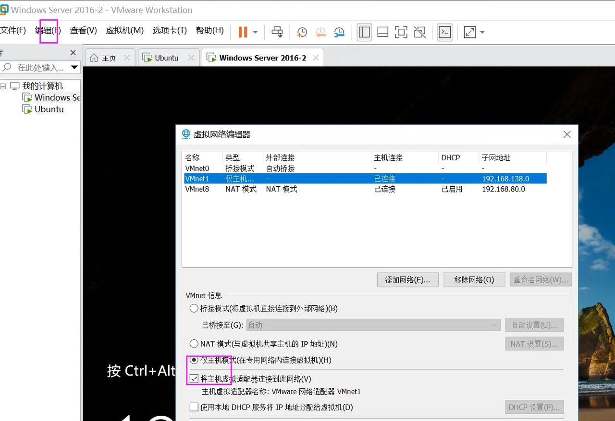This screenshot has width=615, height=421.
Task: Click the stretch guest display icon
Action: pyautogui.click(x=469, y=32)
